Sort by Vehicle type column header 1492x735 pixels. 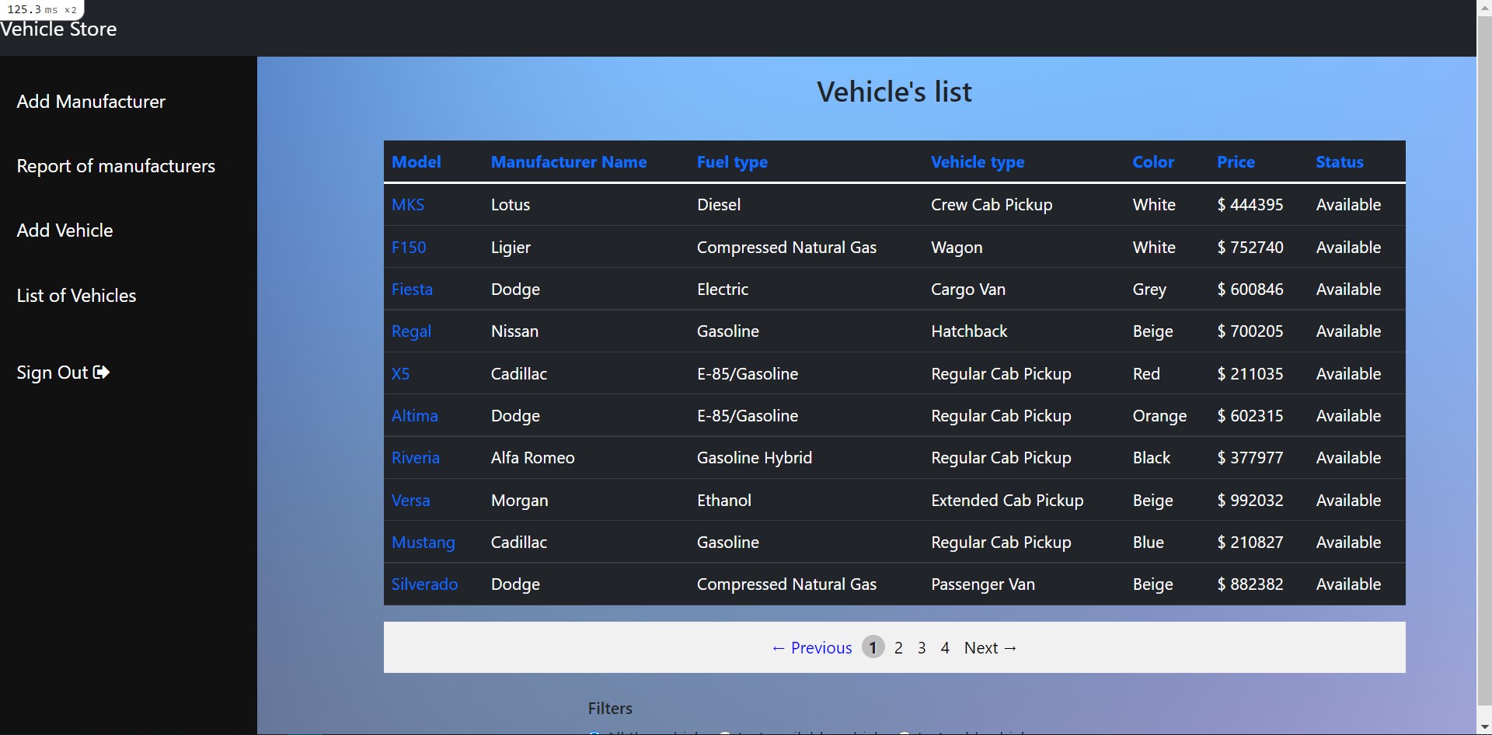(x=978, y=162)
